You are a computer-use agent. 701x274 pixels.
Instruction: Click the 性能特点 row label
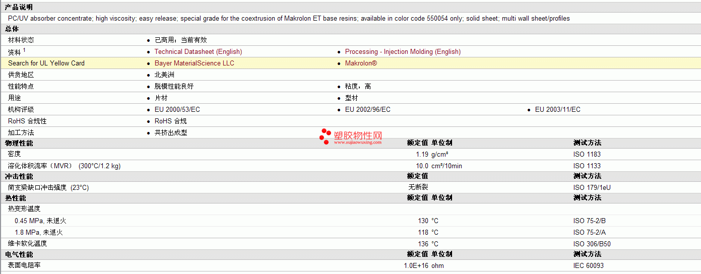tap(21, 86)
